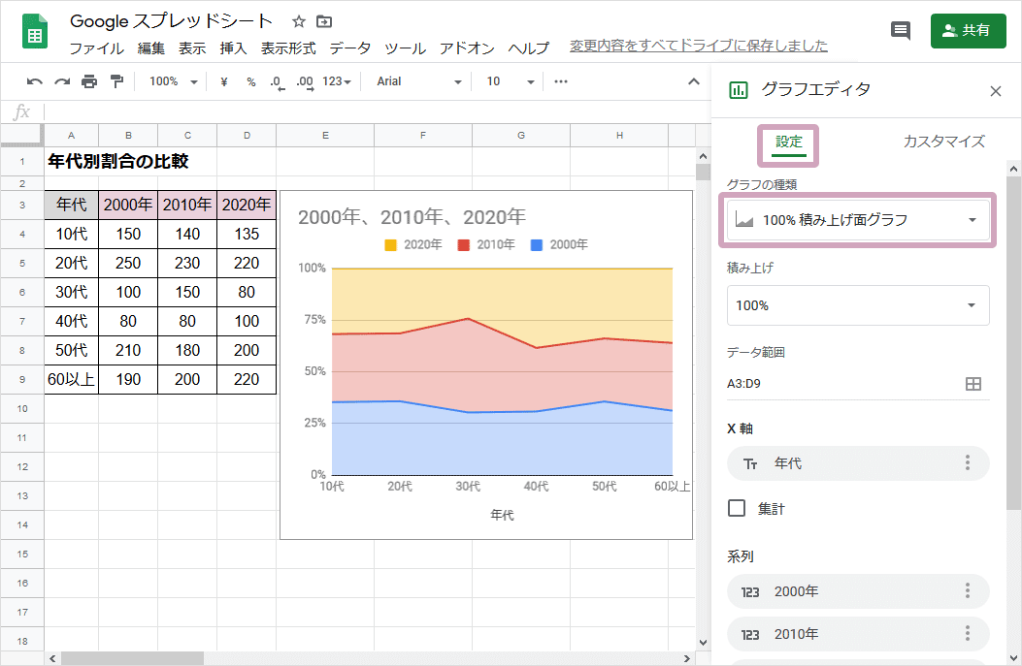The width and height of the screenshot is (1022, 666).
Task: Select the Print icon in the toolbar
Action: point(88,81)
